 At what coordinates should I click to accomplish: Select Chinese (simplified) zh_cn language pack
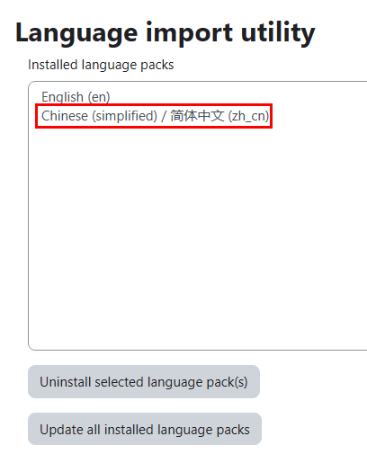(x=155, y=116)
